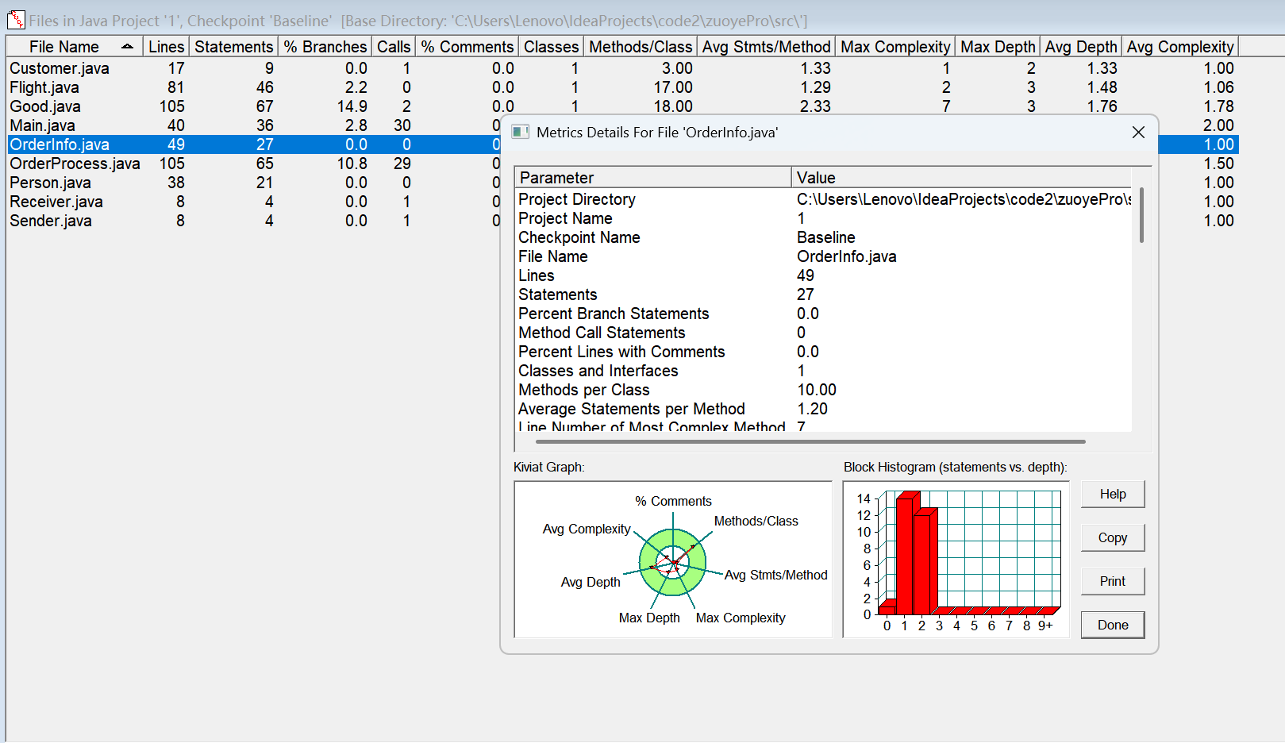The height and width of the screenshot is (743, 1285).
Task: Click the Kiviat Graph chart
Action: pos(673,559)
